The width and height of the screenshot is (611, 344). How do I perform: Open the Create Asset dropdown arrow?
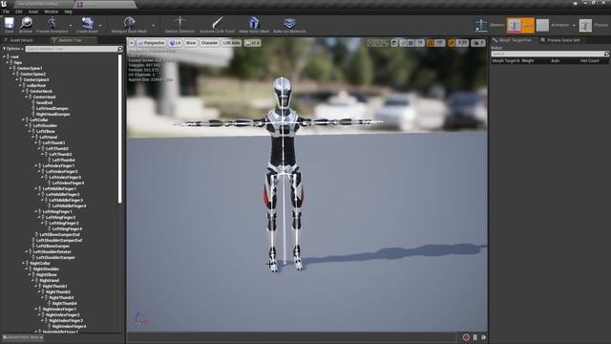(100, 26)
